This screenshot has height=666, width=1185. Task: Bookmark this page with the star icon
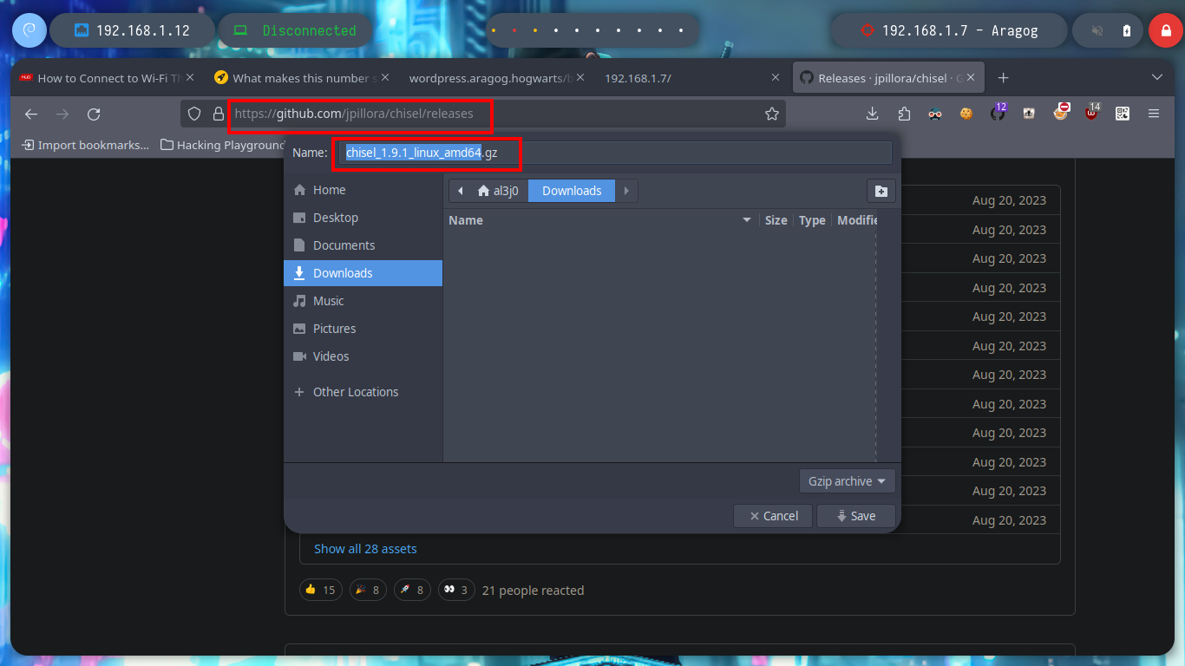pos(771,114)
